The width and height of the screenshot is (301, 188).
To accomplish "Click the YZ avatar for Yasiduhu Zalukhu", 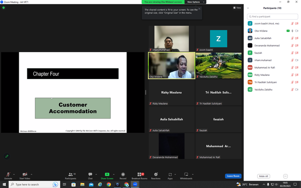I will click(250, 89).
